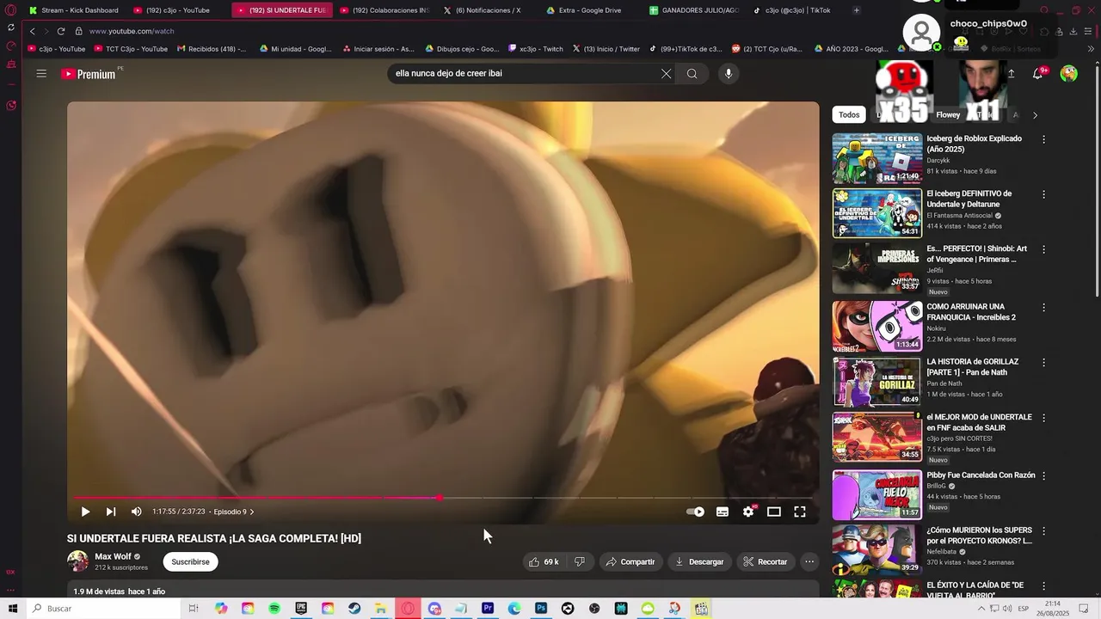Go back in browser history
The width and height of the screenshot is (1101, 619).
(33, 31)
